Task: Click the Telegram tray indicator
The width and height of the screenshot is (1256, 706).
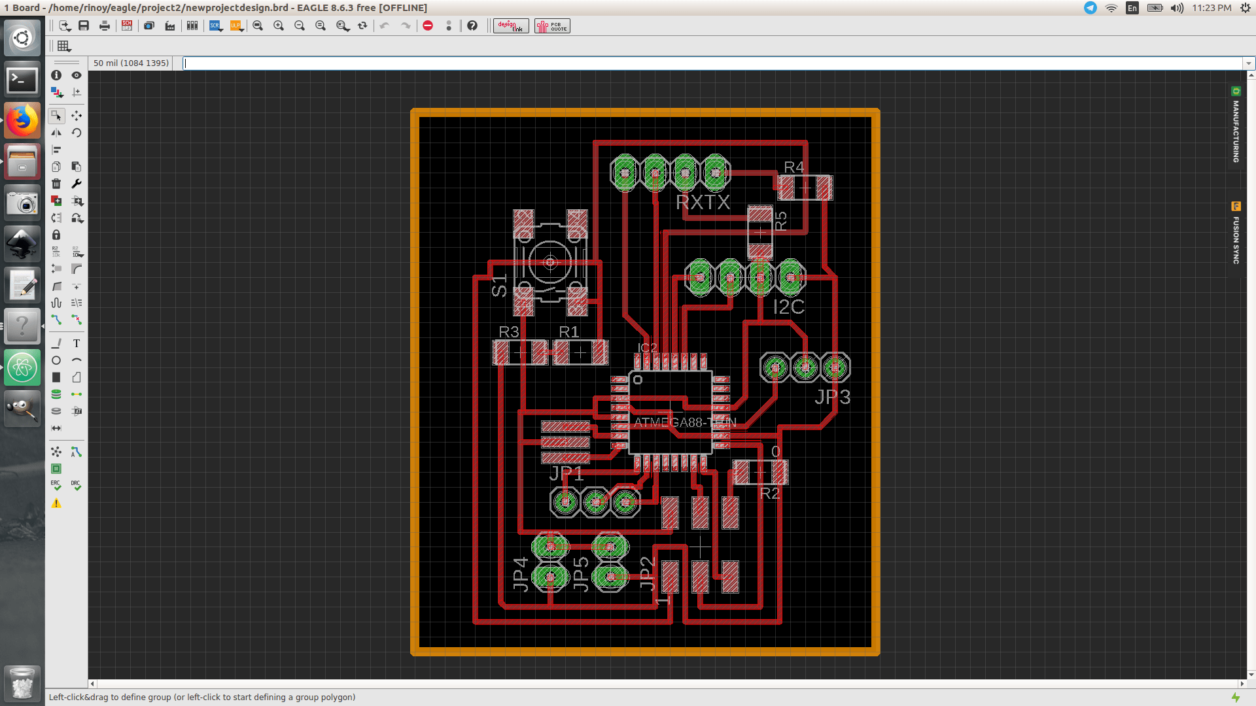Action: (x=1090, y=8)
